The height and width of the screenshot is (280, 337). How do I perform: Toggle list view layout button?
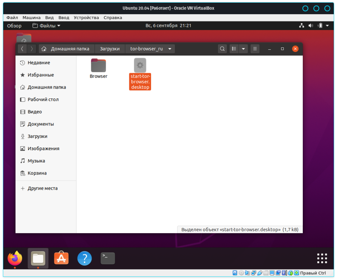tap(234, 49)
